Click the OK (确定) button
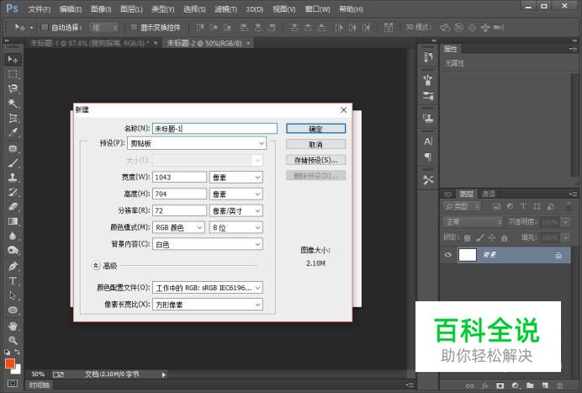This screenshot has width=582, height=393. point(315,129)
